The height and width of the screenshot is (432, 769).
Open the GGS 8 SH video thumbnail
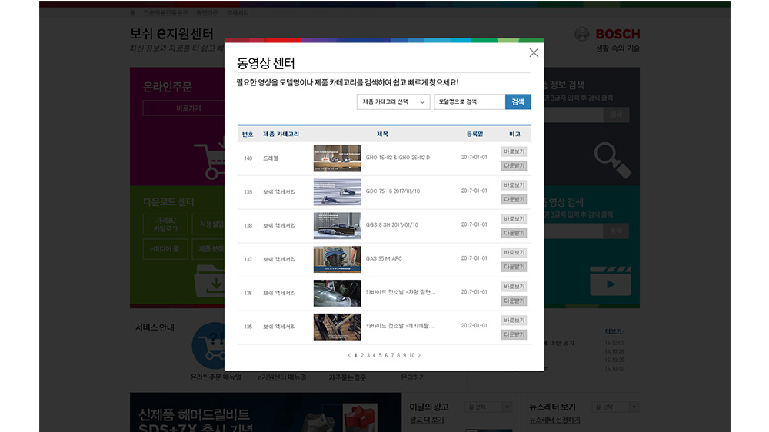tap(337, 225)
